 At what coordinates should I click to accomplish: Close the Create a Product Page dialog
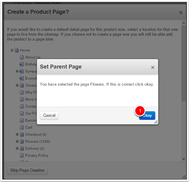(180, 12)
